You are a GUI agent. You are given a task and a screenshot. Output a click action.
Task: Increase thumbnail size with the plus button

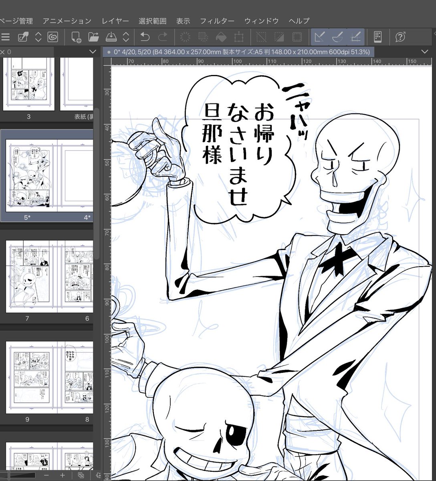point(62,475)
